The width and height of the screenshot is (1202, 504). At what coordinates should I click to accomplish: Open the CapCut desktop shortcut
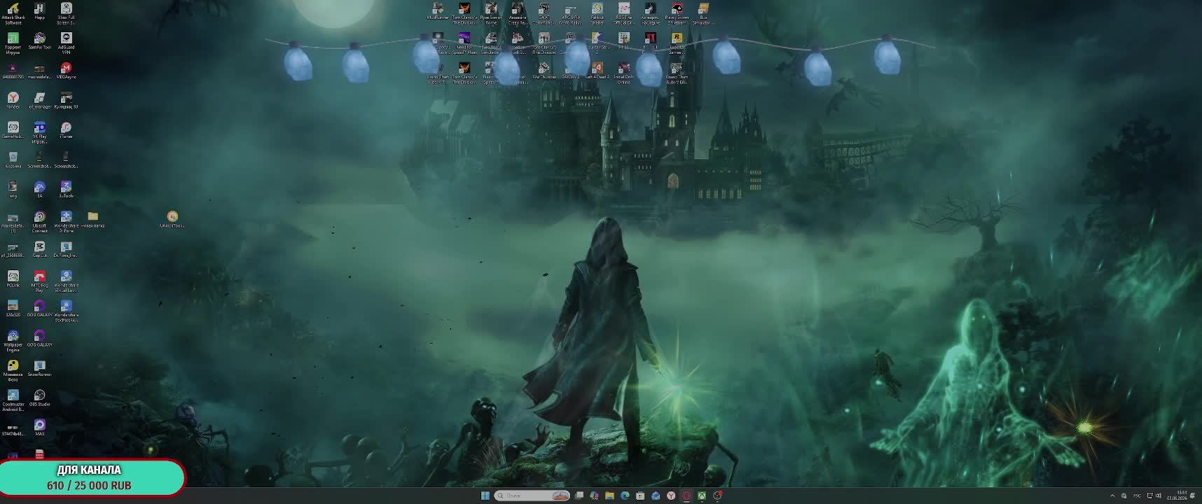pos(40,248)
